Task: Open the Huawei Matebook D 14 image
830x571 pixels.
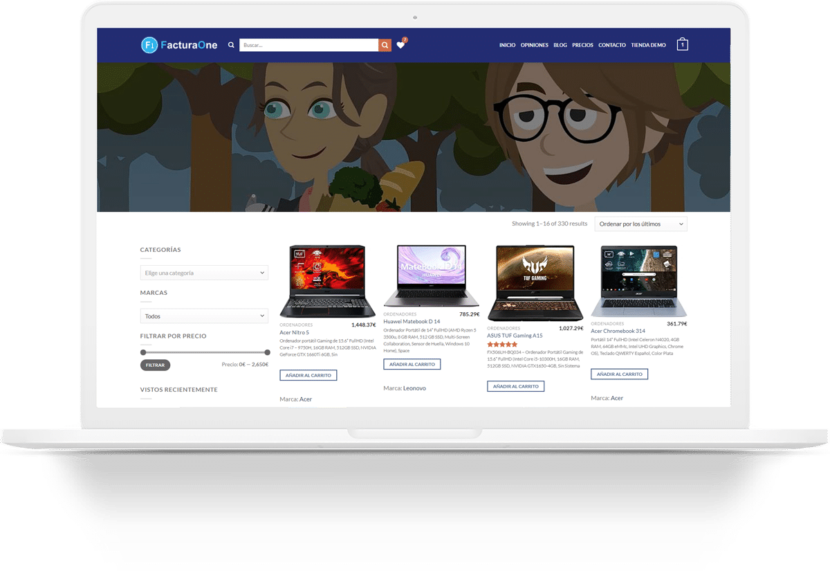Action: (x=431, y=276)
